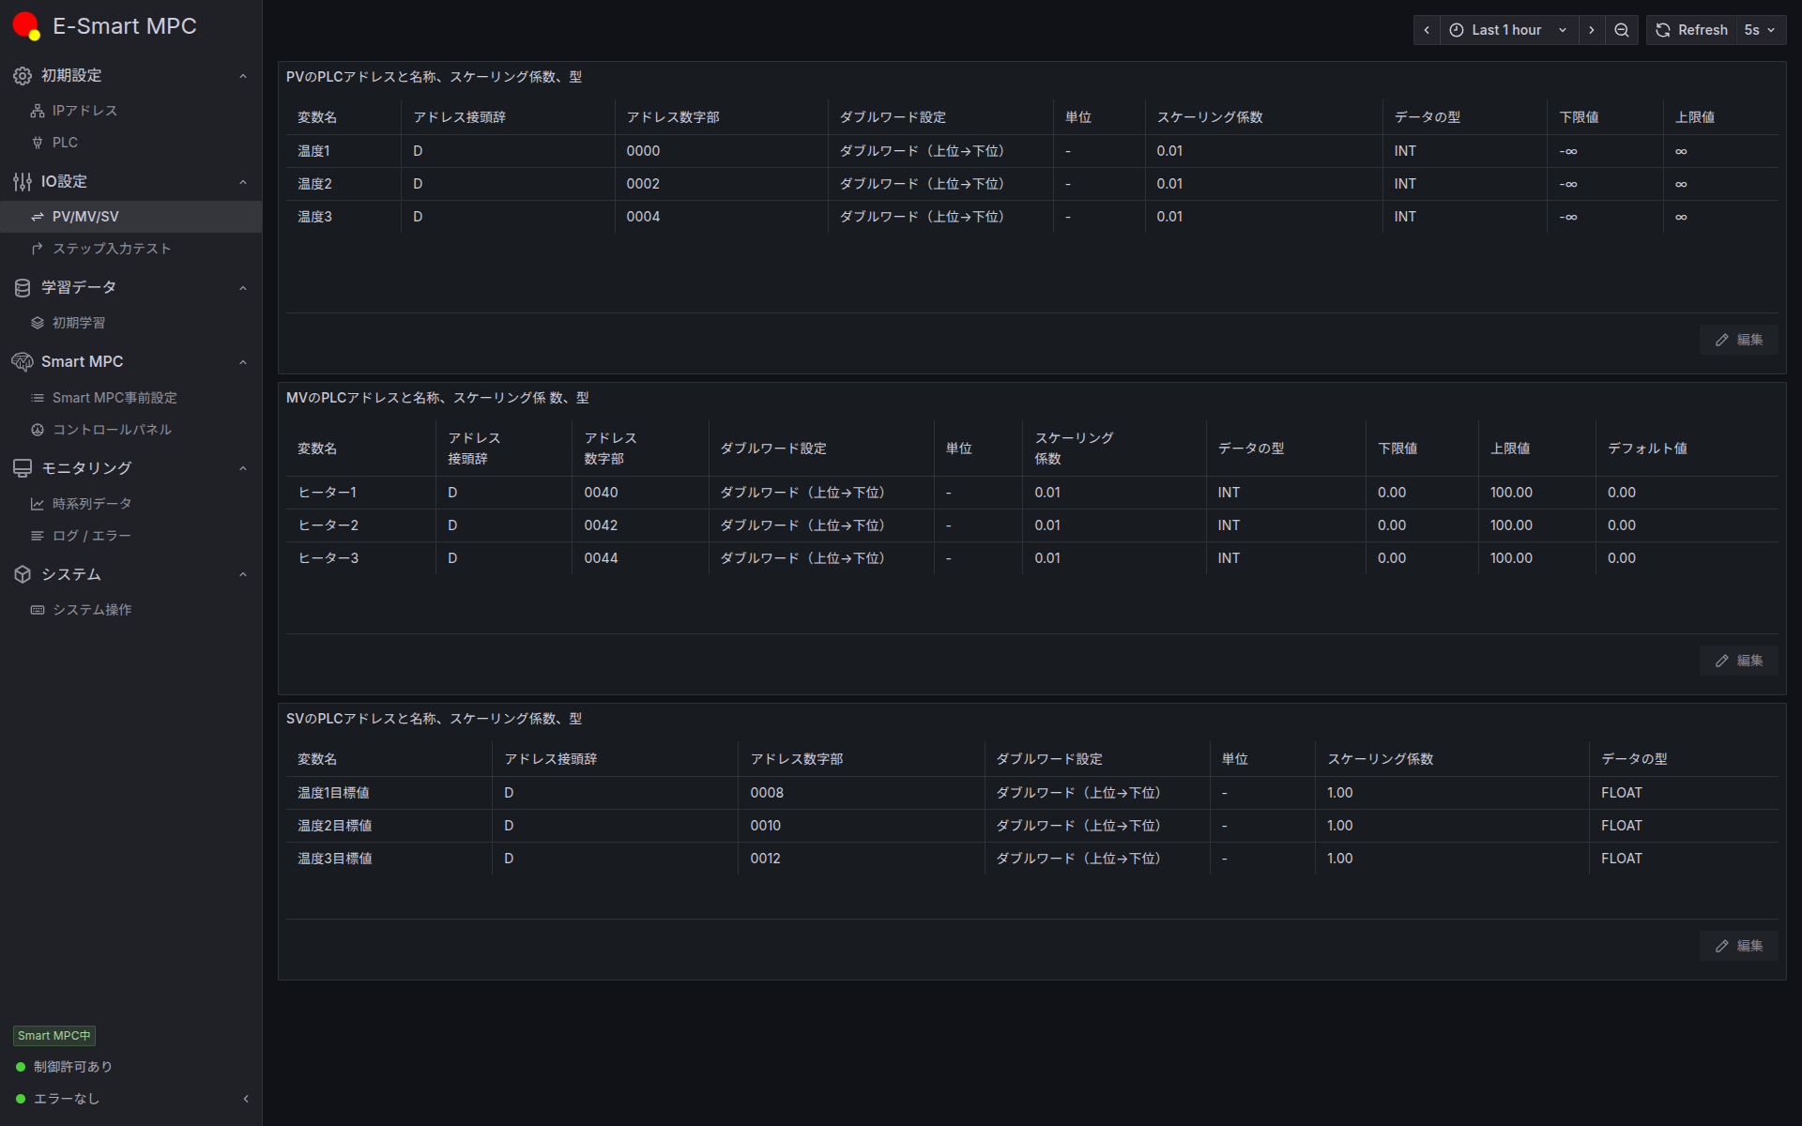The width and height of the screenshot is (1802, 1126).
Task: Click the circular refresh arrows icon
Action: tap(1663, 30)
